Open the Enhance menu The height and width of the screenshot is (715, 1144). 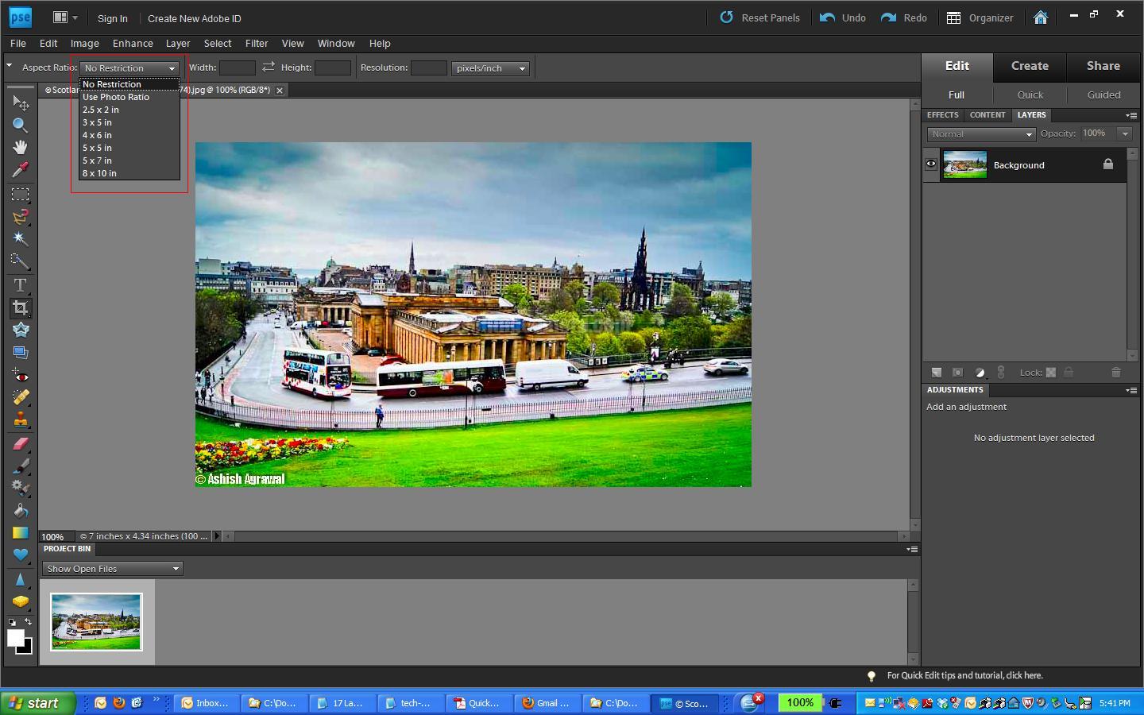pos(133,44)
